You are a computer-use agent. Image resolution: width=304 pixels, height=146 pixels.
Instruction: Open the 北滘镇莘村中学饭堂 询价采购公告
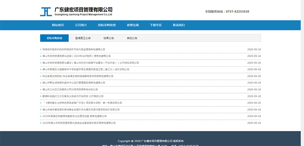click(x=86, y=70)
